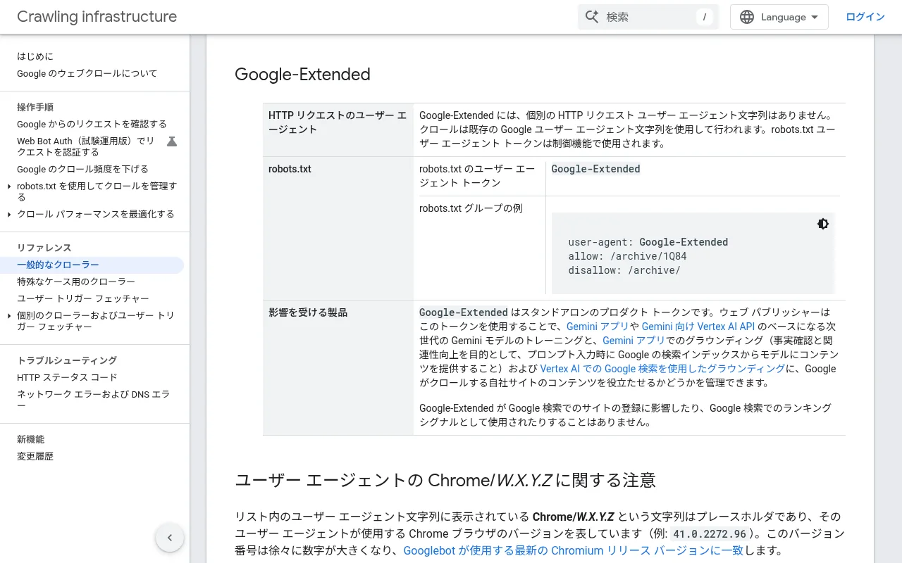Click the リファレンス sidebar section heading

click(44, 248)
